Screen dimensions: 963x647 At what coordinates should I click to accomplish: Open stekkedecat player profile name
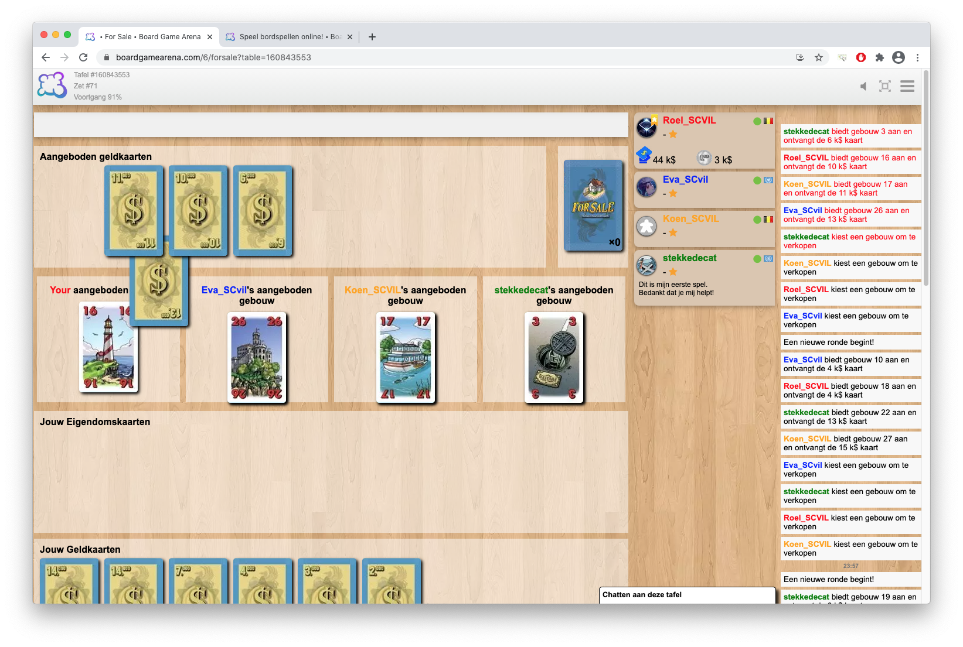click(x=689, y=258)
